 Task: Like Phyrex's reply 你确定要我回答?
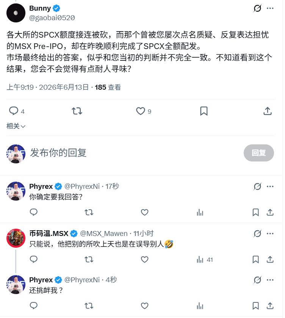click(x=144, y=212)
